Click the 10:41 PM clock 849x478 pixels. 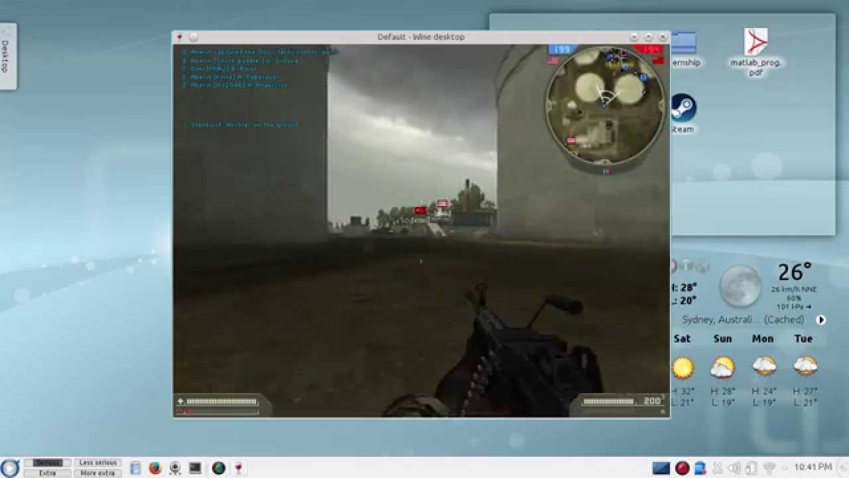tap(813, 467)
